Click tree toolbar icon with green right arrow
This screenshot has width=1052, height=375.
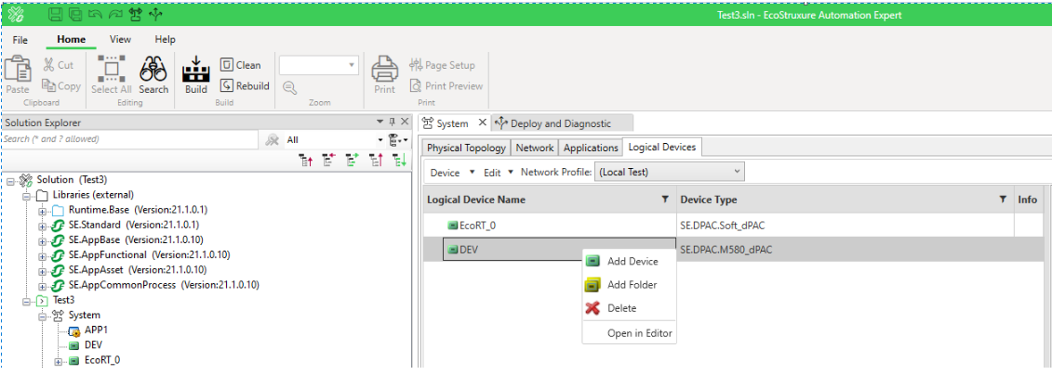[x=353, y=160]
